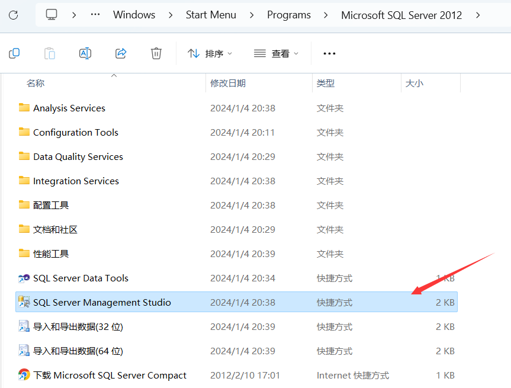
Task: Click 2 KB size of SQL Server Management Studio
Action: tap(445, 302)
